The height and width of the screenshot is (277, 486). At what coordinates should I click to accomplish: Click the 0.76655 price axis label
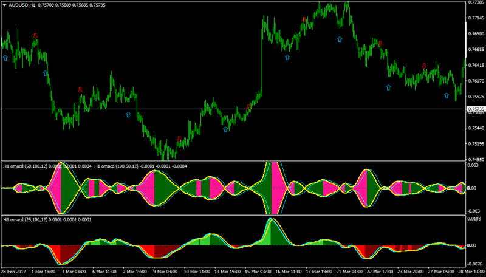point(476,50)
